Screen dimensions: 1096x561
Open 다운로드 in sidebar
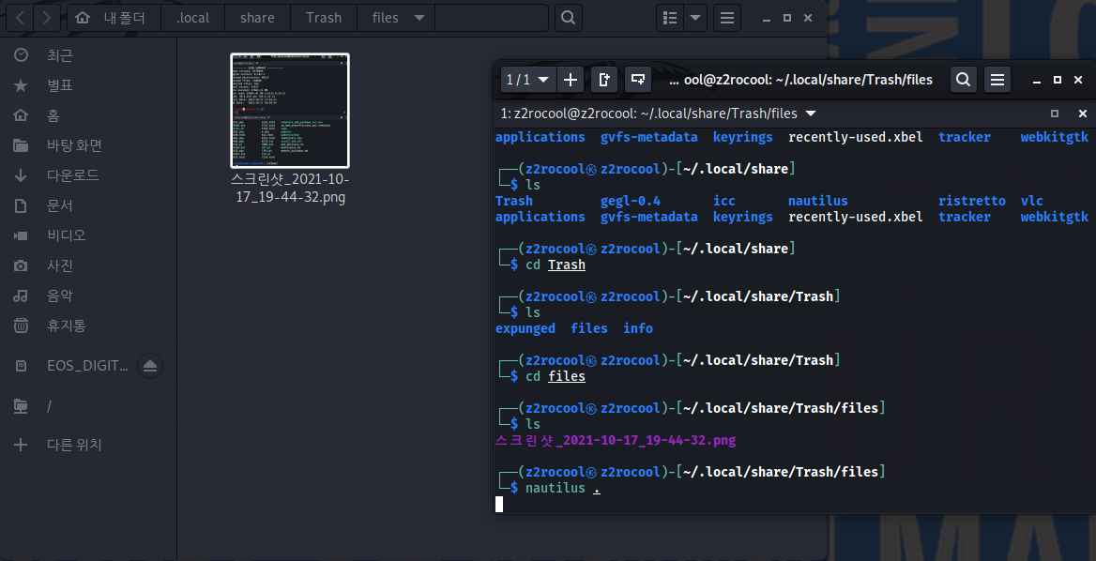tap(88, 175)
